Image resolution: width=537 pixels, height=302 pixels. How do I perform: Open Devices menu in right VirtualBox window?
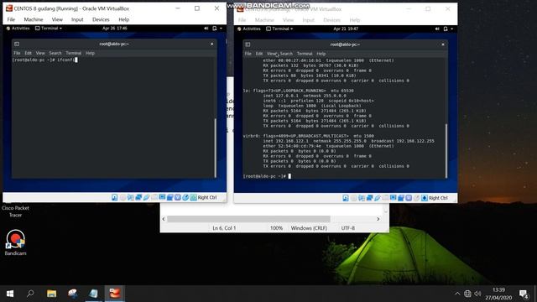[332, 20]
